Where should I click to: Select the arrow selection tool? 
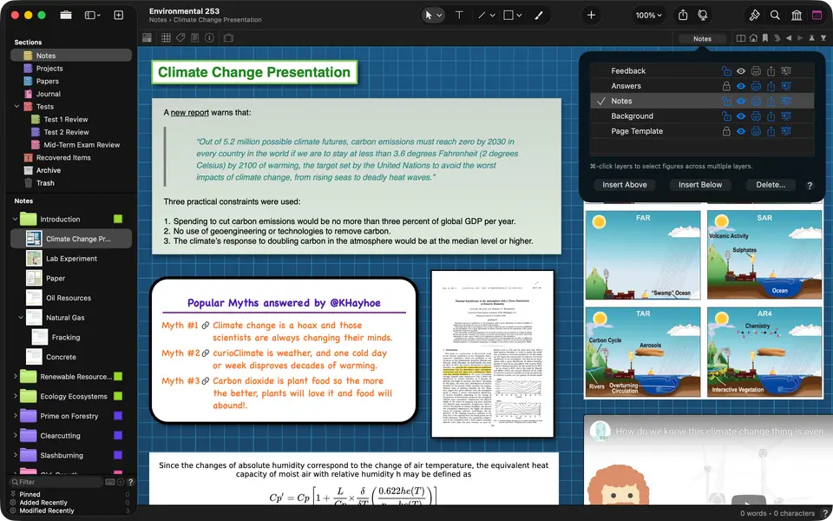coord(428,15)
